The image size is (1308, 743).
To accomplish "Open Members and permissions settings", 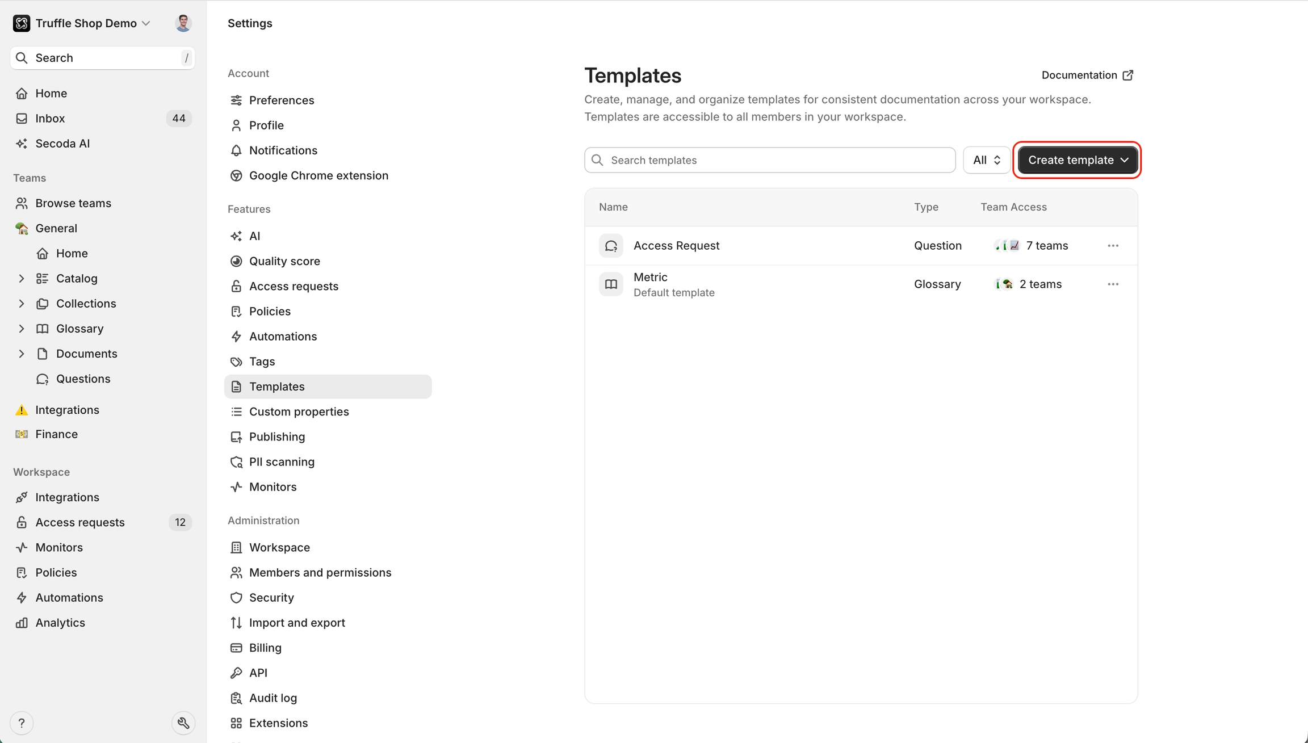I will point(320,572).
